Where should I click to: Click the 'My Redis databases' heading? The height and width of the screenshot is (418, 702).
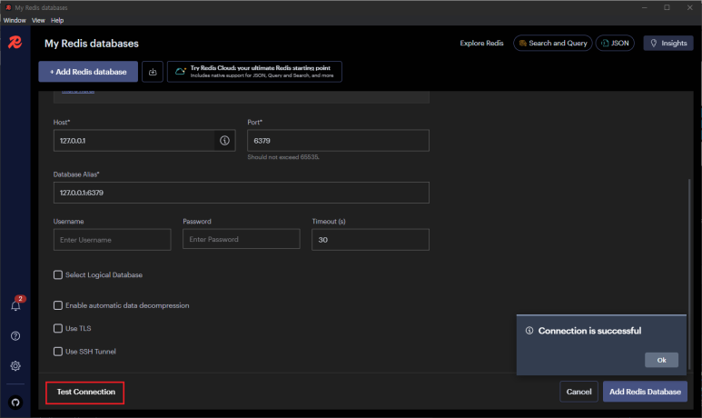(92, 44)
